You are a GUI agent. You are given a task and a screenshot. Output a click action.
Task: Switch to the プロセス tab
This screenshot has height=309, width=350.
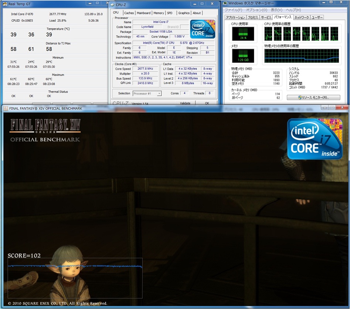click(253, 17)
